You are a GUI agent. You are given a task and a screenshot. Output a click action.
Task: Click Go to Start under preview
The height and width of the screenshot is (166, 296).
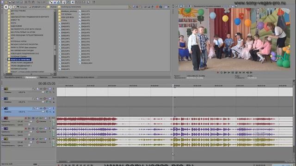[240, 72]
